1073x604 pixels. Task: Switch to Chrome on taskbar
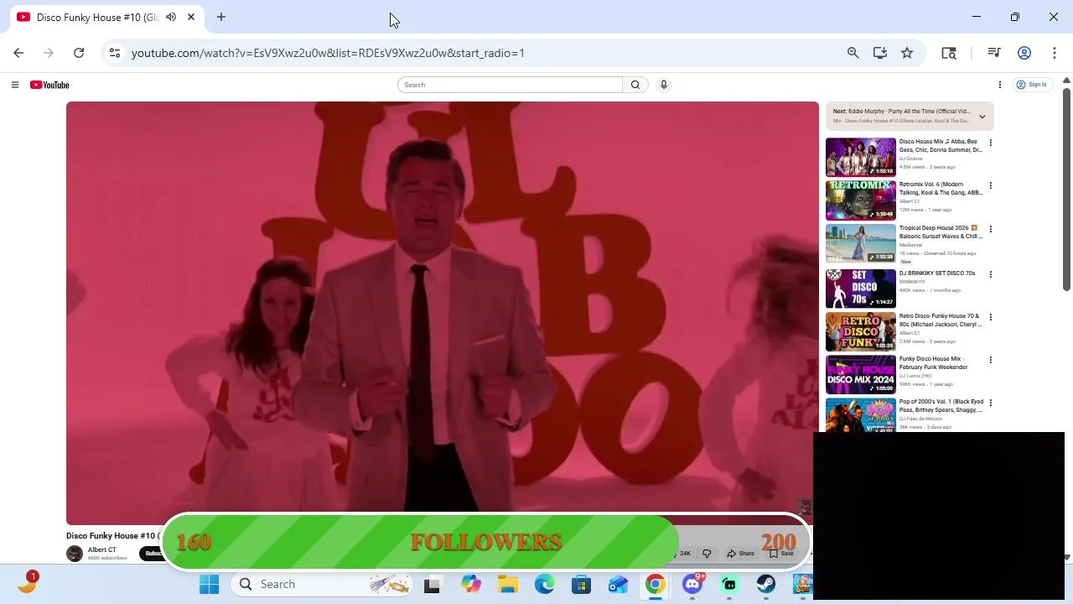[656, 584]
